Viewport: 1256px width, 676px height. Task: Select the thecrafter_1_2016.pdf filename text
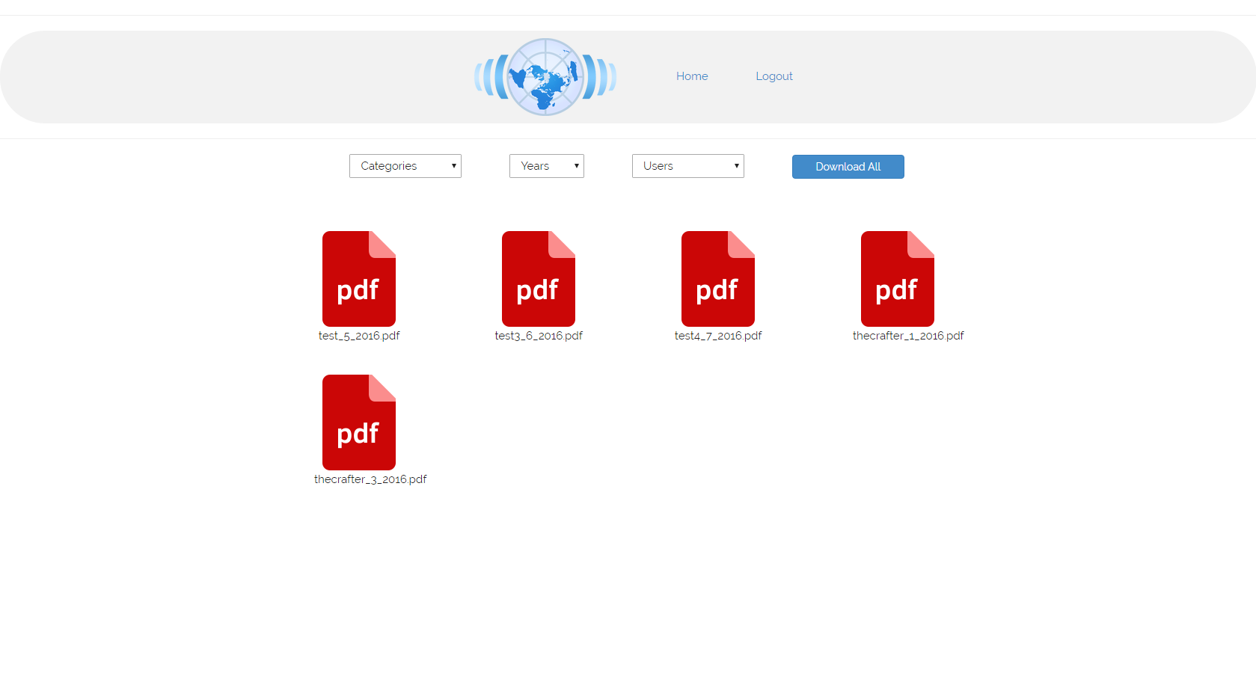pos(908,336)
